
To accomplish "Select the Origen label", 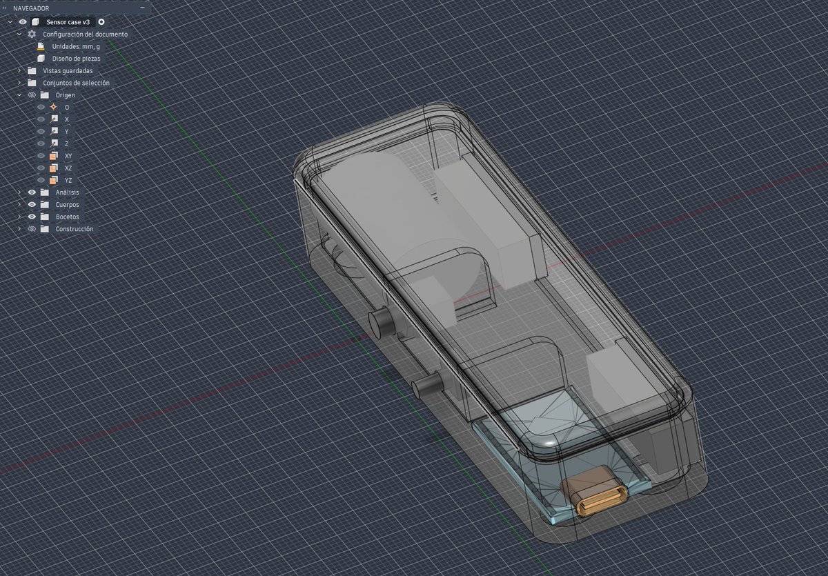I will coord(66,95).
